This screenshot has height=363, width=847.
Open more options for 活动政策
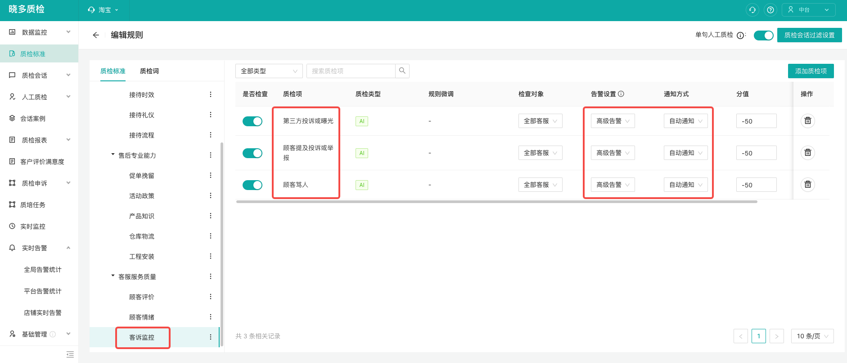click(211, 195)
